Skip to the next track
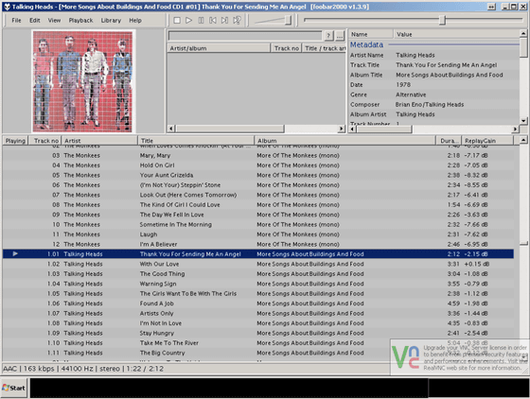 (x=224, y=20)
